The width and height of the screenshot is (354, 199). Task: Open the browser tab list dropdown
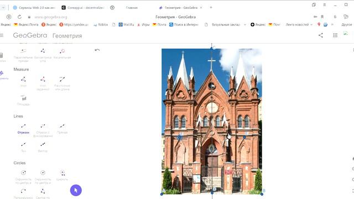click(3, 7)
